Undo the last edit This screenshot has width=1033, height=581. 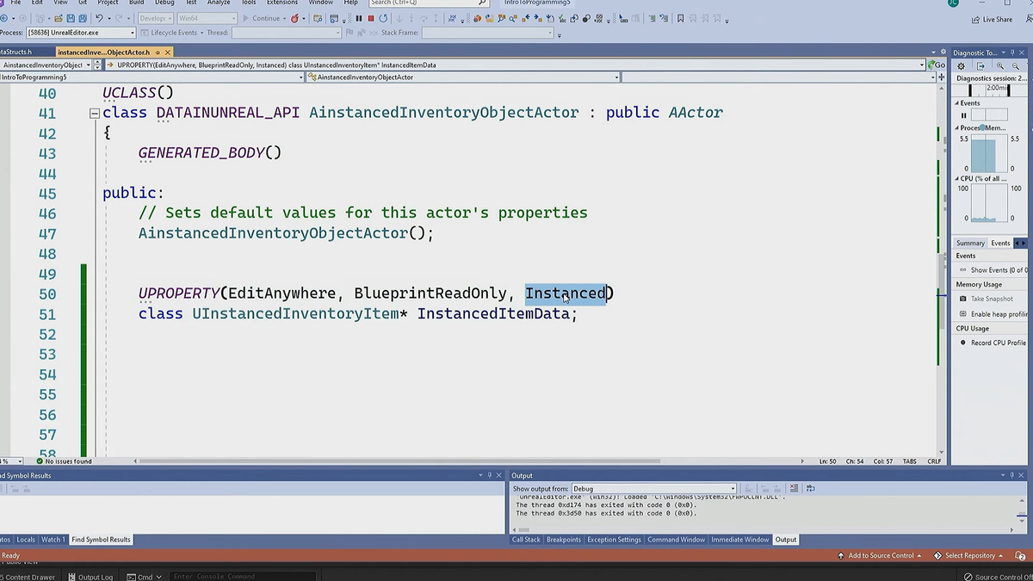pos(99,18)
